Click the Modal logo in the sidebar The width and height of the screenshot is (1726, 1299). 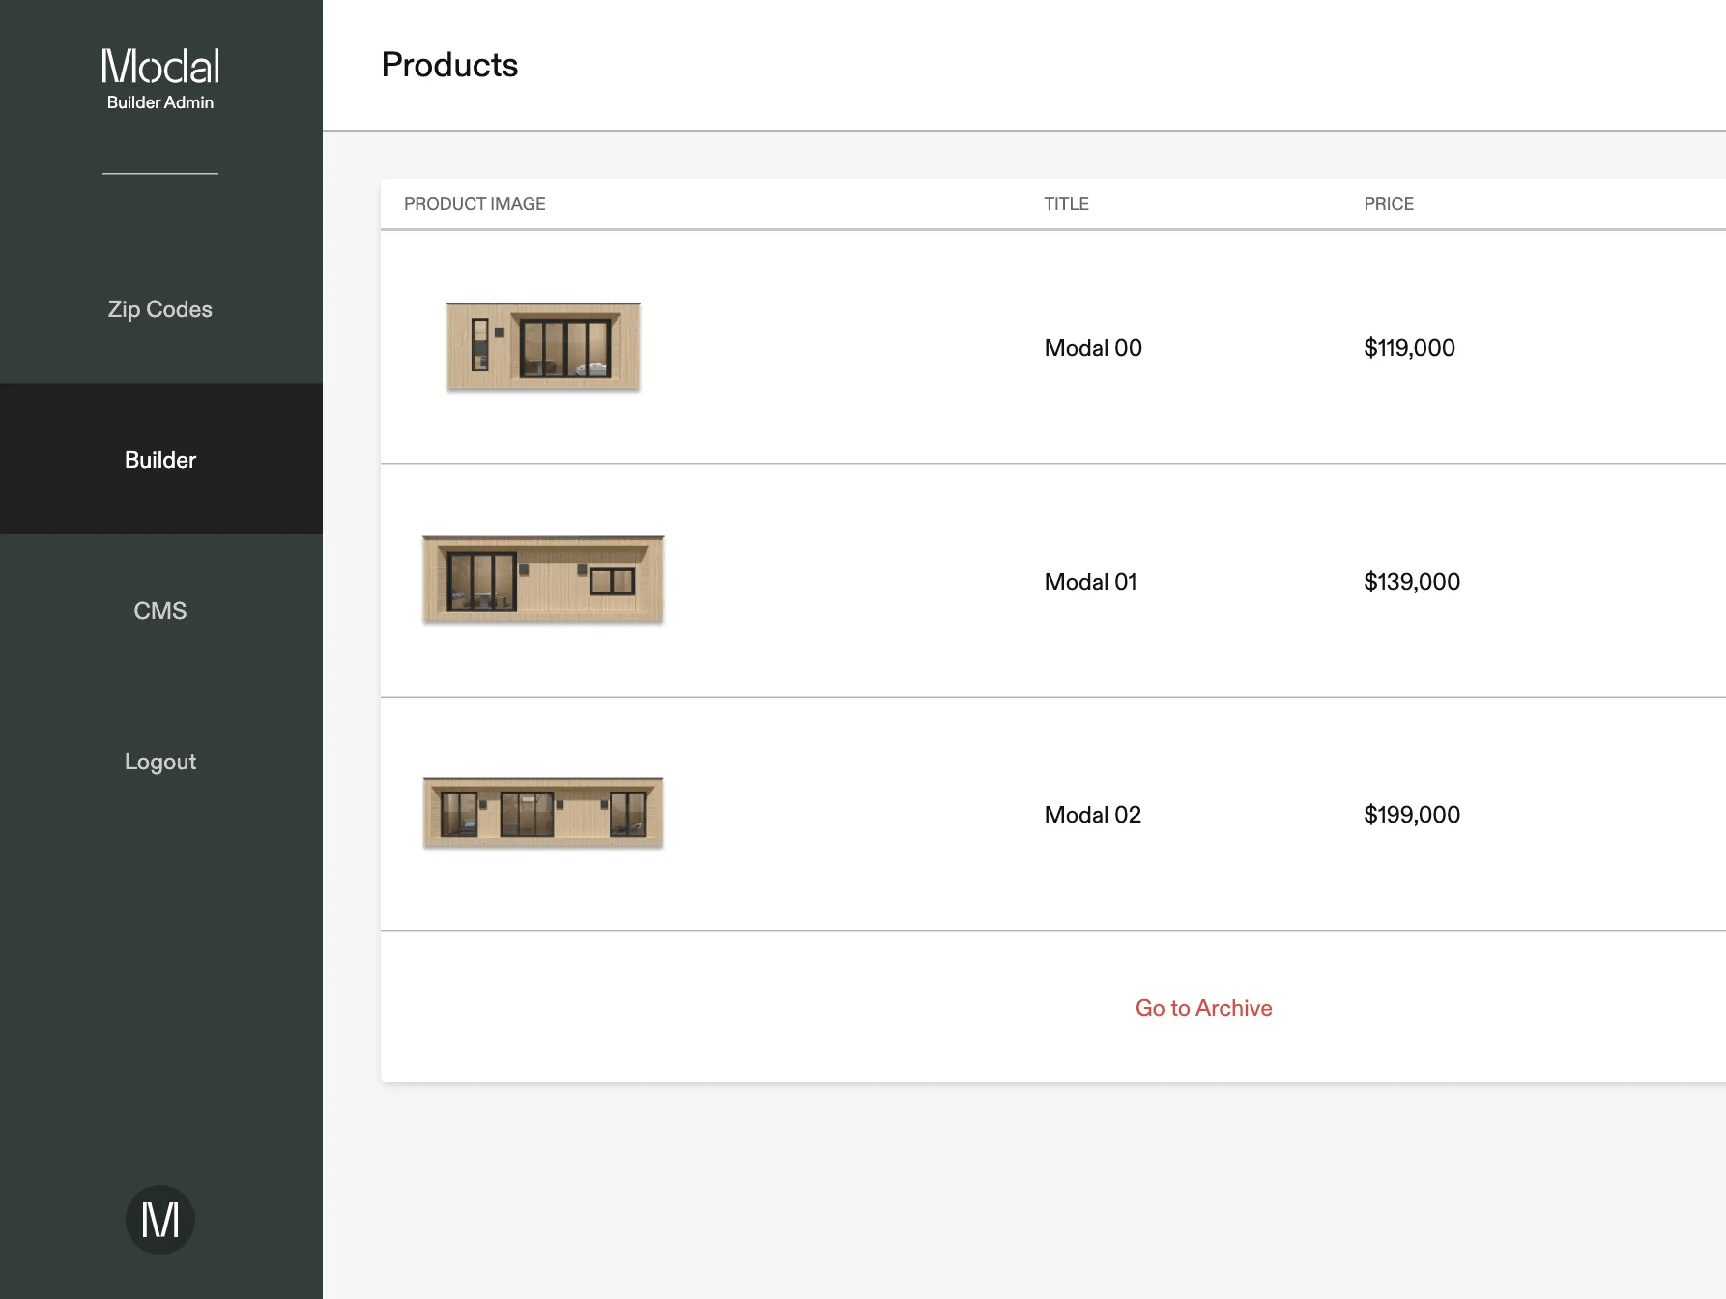click(x=160, y=66)
